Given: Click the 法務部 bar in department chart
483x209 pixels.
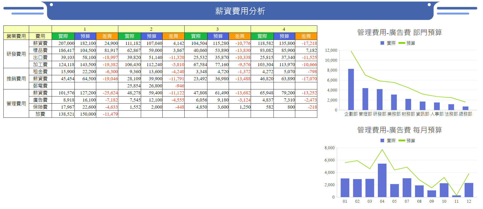Looking at the screenshot, I should (451, 107).
